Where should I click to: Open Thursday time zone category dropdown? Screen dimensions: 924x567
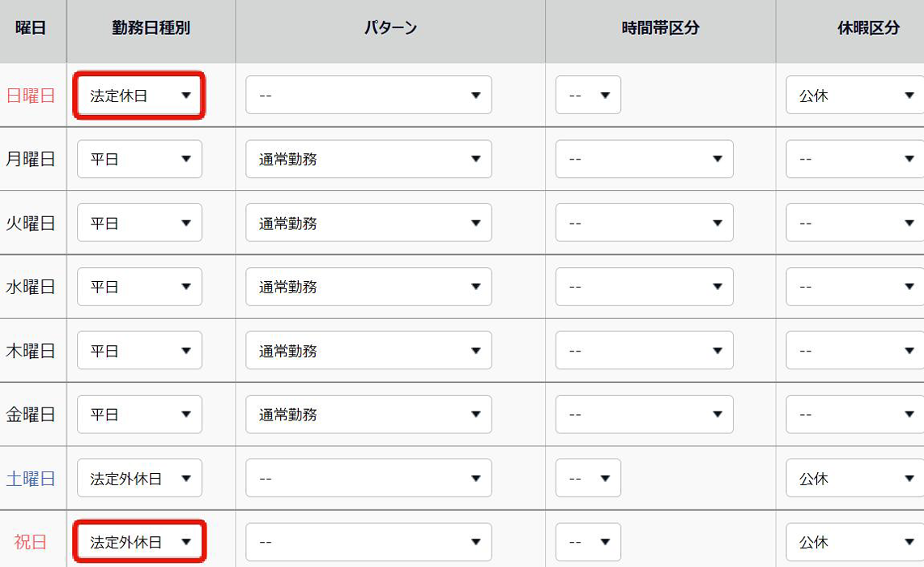click(644, 351)
